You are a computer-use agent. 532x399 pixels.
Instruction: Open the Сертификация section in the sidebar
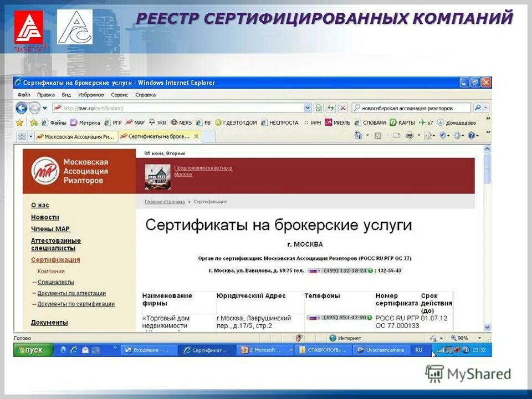(54, 259)
